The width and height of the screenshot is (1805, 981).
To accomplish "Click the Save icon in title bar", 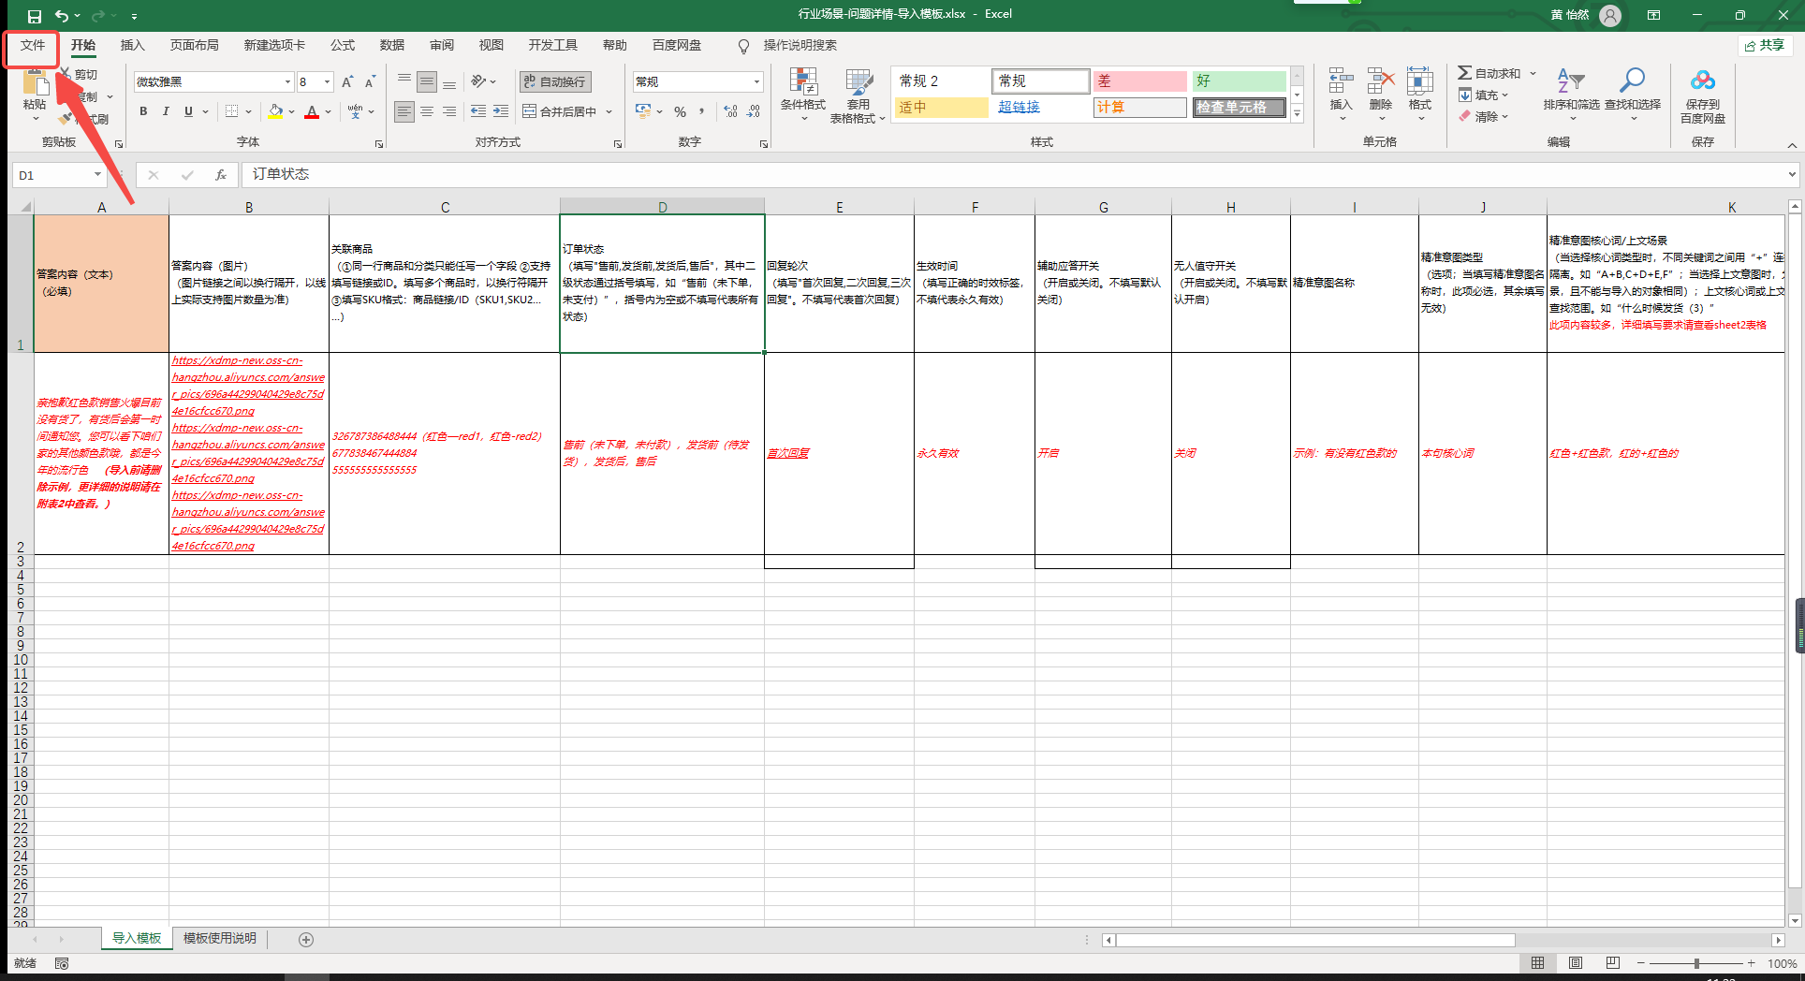I will point(35,16).
